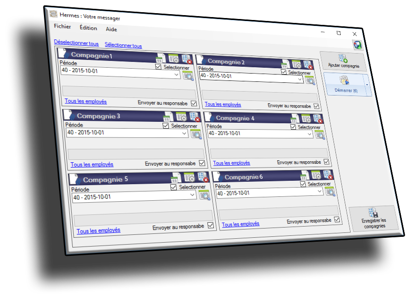Start processing with Démarrer (6) button
This screenshot has width=415, height=306.
(345, 84)
